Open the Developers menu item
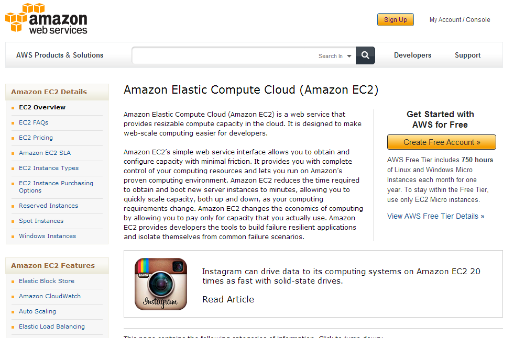This screenshot has width=514, height=338. coord(412,55)
